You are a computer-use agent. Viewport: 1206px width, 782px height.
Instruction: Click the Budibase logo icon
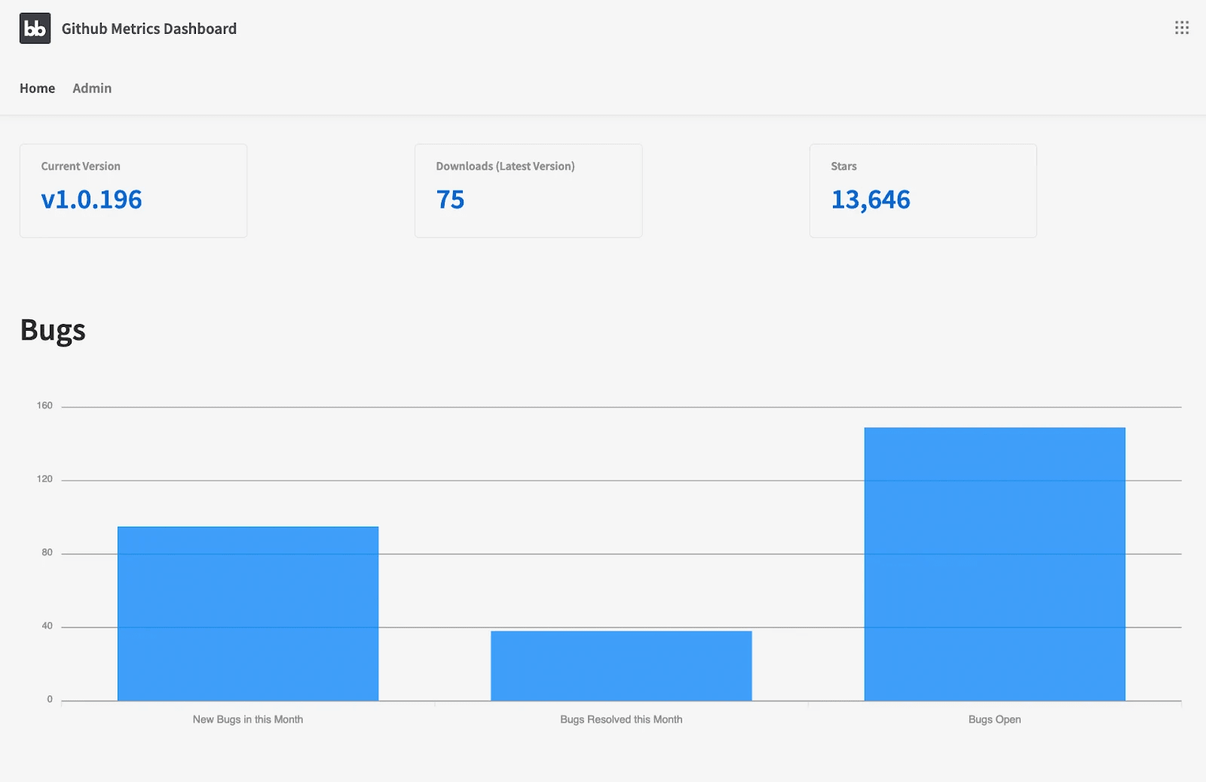click(x=35, y=29)
